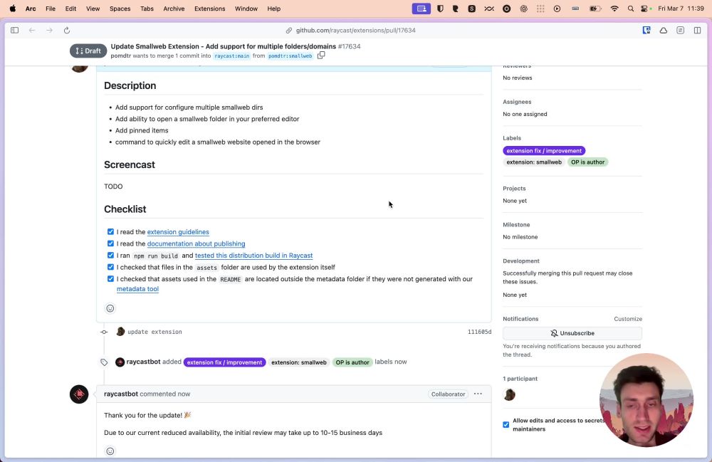Image resolution: width=712 pixels, height=462 pixels.
Task: Click pomdtr author name in header
Action: tap(120, 56)
